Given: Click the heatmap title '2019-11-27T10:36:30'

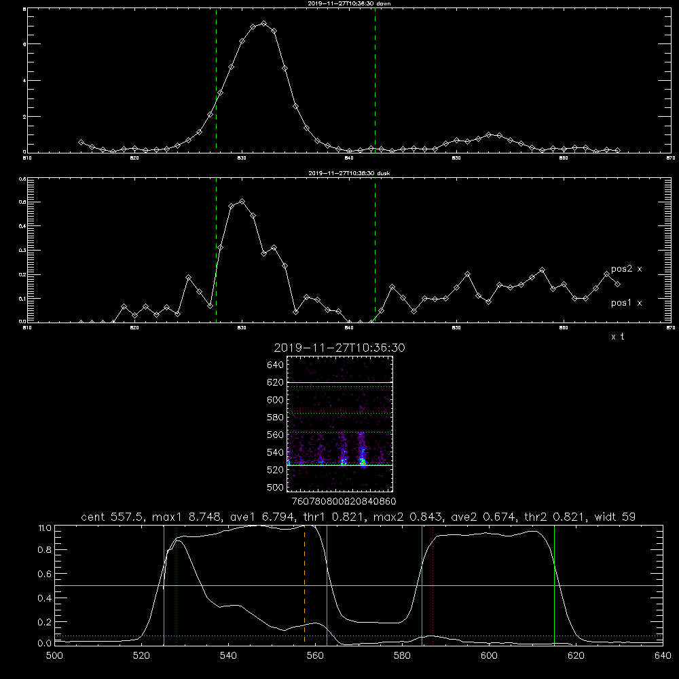Looking at the screenshot, I should tap(339, 348).
